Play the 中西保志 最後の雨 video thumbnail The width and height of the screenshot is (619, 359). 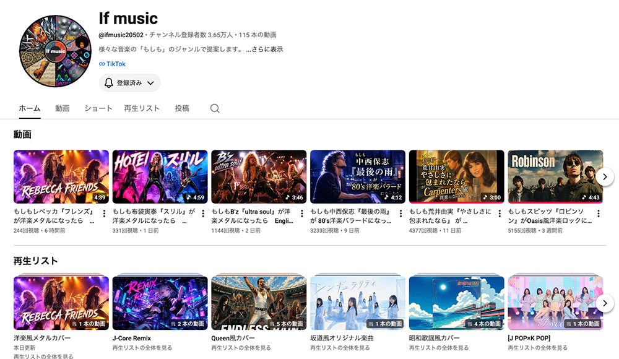(358, 176)
